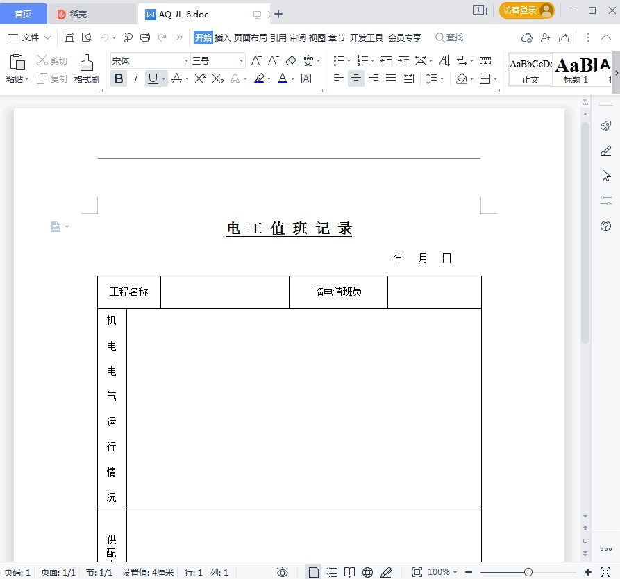Screen dimensions: 620x579
Task: Zoom in with plus button in status bar
Action: pos(588,572)
